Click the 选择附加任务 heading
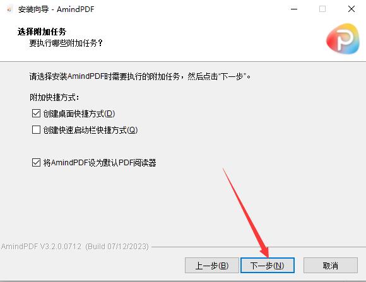The image size is (366, 282). (x=42, y=32)
